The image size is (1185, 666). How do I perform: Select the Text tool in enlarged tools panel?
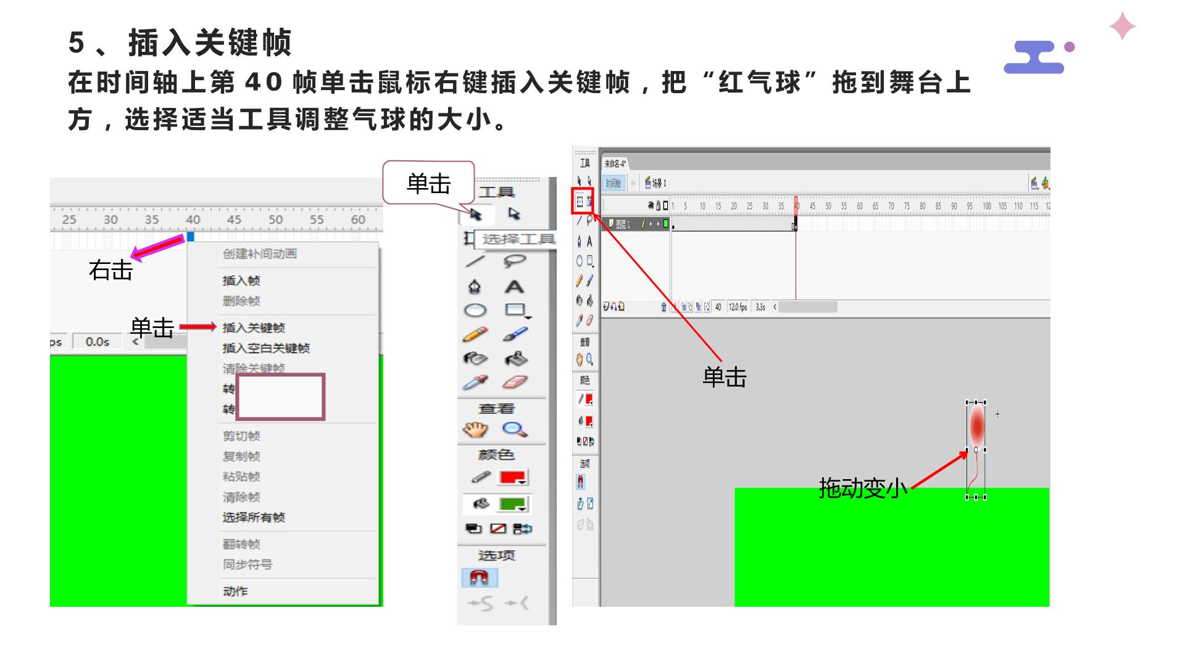pyautogui.click(x=514, y=287)
